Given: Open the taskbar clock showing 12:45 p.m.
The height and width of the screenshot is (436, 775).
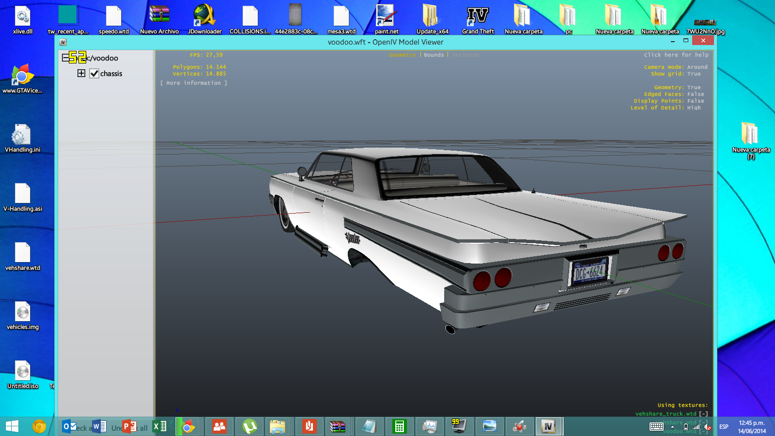Looking at the screenshot, I should [x=752, y=427].
